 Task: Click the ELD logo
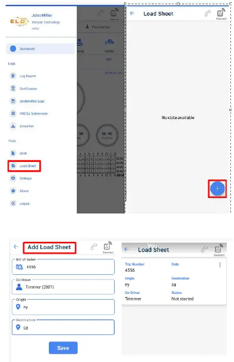tap(19, 22)
